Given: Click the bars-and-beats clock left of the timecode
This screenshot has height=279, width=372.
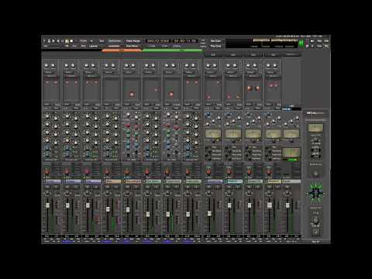Looking at the screenshot, I should [x=158, y=41].
